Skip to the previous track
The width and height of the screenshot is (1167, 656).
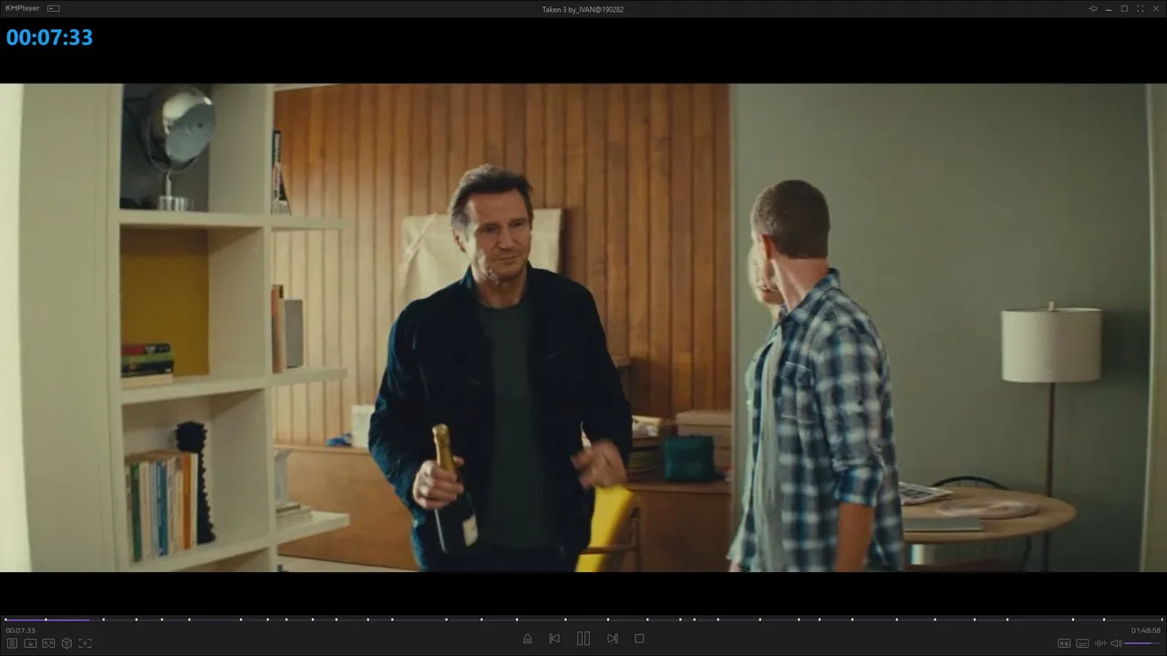pos(554,639)
